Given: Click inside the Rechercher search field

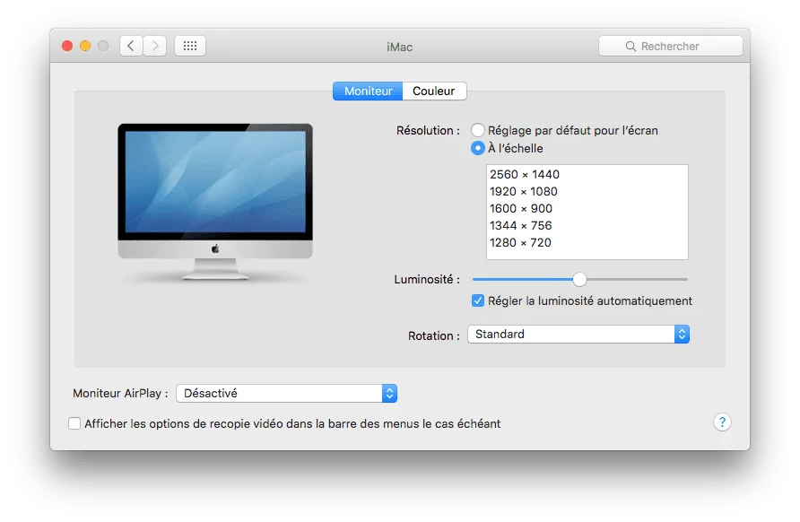Looking at the screenshot, I should [x=671, y=46].
